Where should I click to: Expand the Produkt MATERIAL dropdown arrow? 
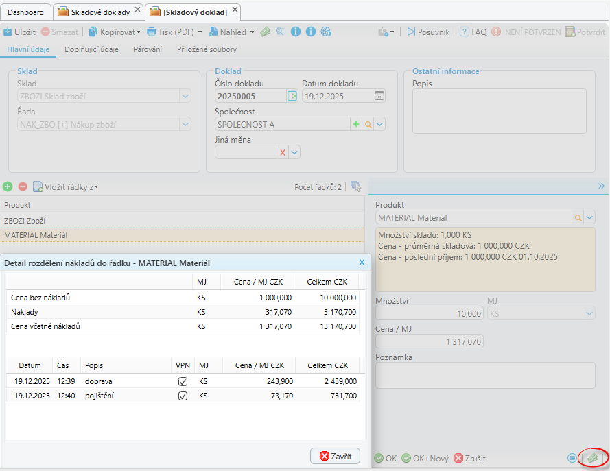coord(589,217)
